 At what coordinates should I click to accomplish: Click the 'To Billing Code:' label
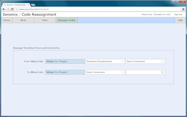tap(35, 72)
